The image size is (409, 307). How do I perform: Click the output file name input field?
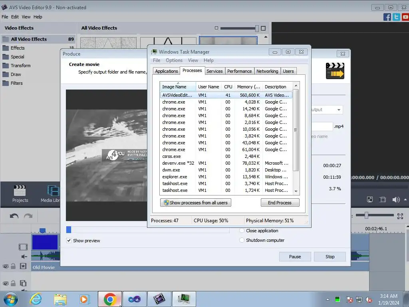[x=322, y=126]
